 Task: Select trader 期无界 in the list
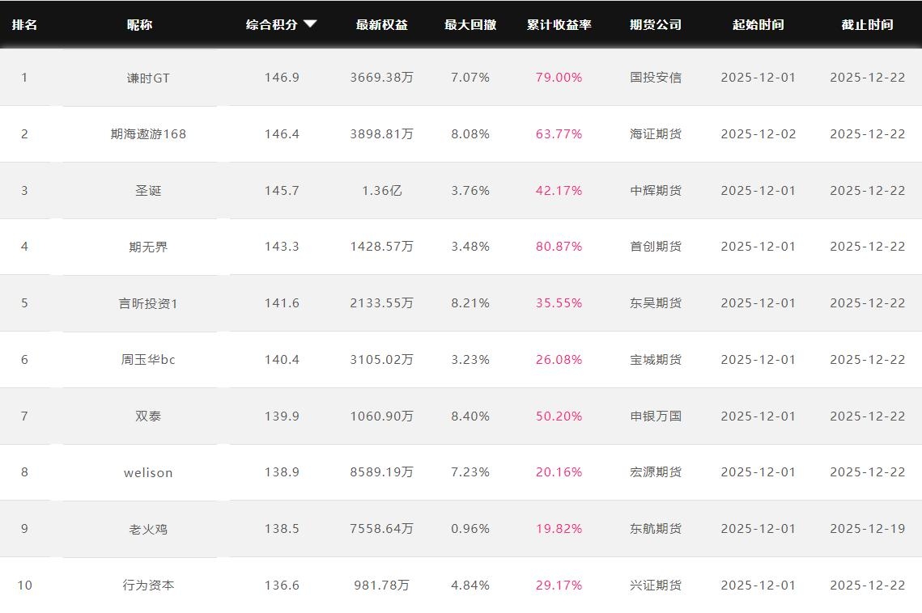point(148,247)
